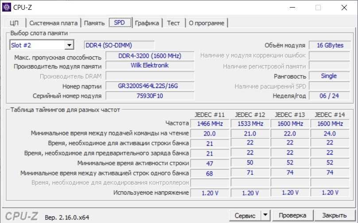358x223 pixels.
Task: Click the 24.0 CAS latency cell
Action: pos(330,133)
